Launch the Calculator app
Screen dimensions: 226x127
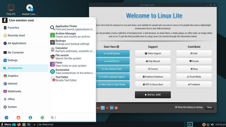72,50
